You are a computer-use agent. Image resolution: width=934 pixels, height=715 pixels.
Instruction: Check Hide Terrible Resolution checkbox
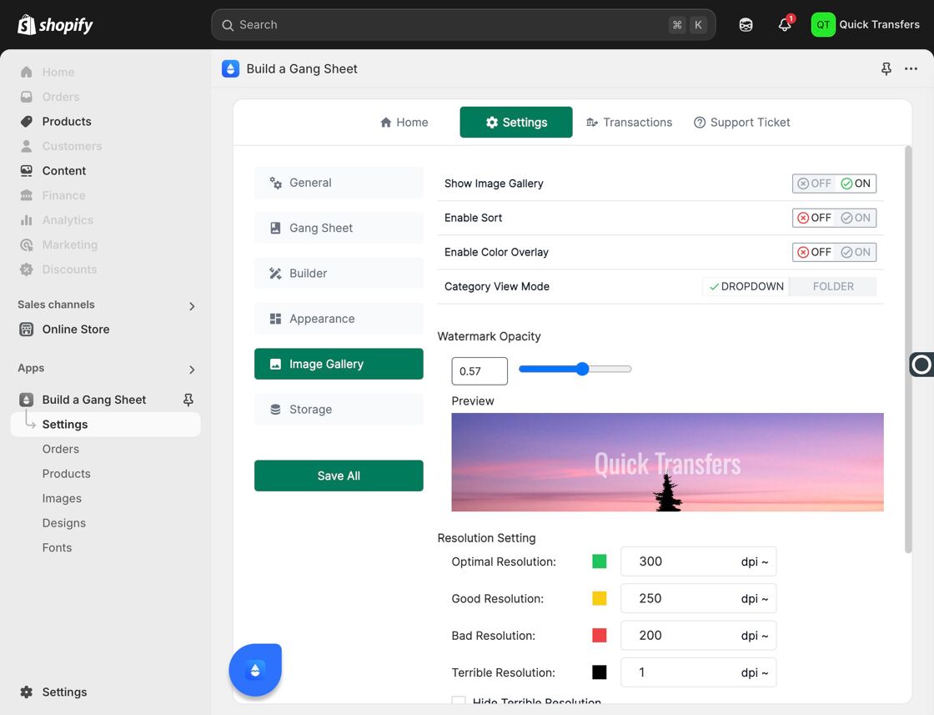459,701
